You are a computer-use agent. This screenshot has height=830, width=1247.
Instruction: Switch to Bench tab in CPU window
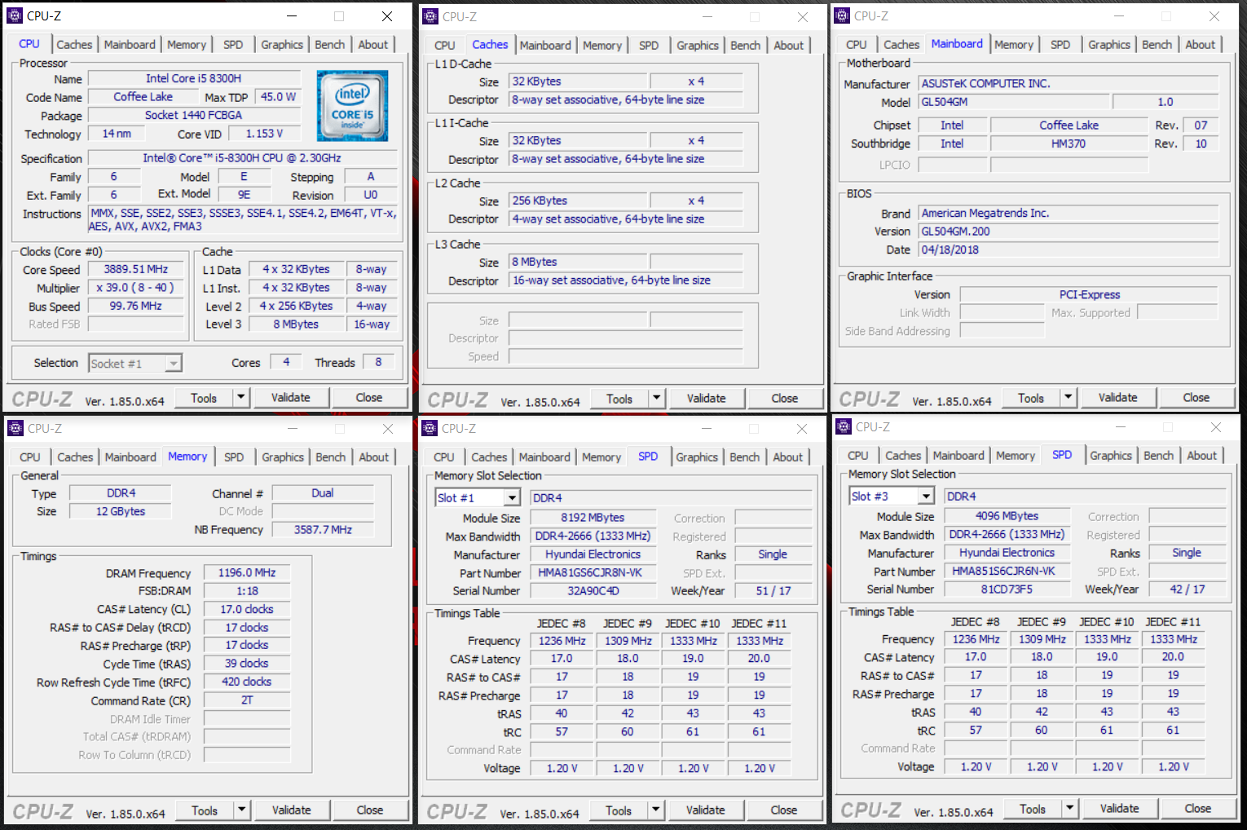click(x=330, y=45)
